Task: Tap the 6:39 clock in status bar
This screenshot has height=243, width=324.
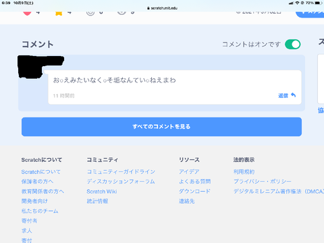Action: pos(6,3)
